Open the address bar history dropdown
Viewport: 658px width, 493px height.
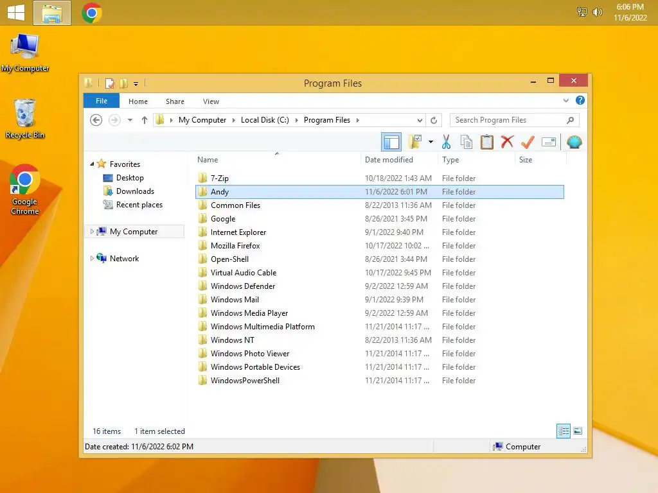[419, 120]
